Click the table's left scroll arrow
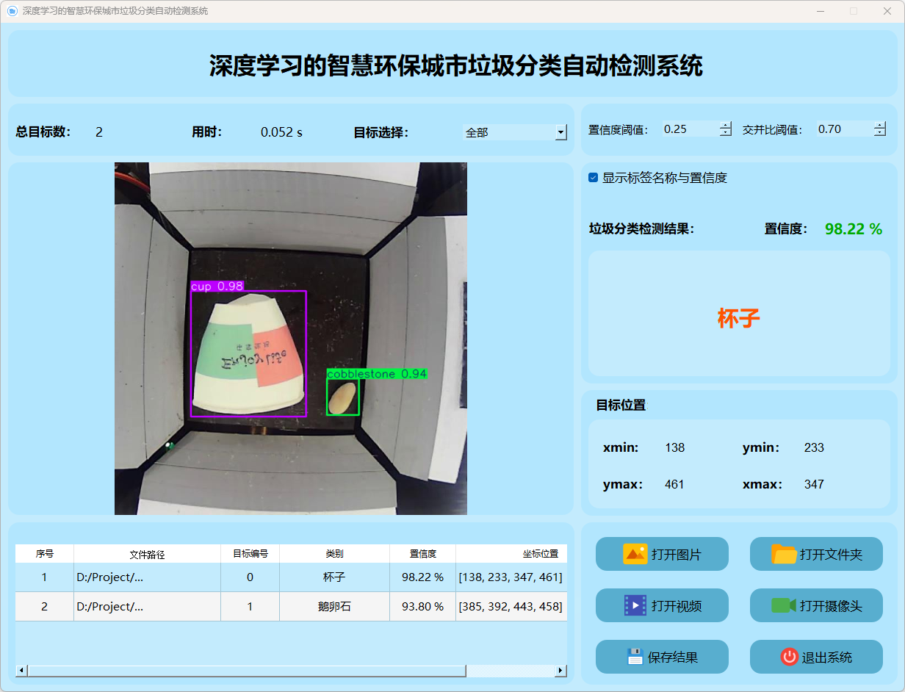This screenshot has width=905, height=692. coord(21,671)
